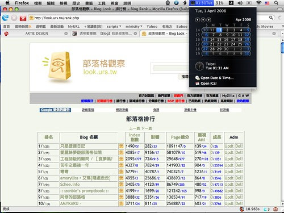Select April 15 in the calendar
Image resolution: width=284 pixels, height=213 pixels.
(x=219, y=39)
